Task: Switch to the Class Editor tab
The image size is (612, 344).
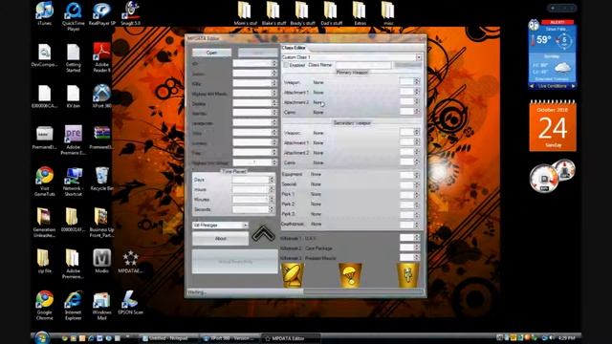Action: click(294, 48)
